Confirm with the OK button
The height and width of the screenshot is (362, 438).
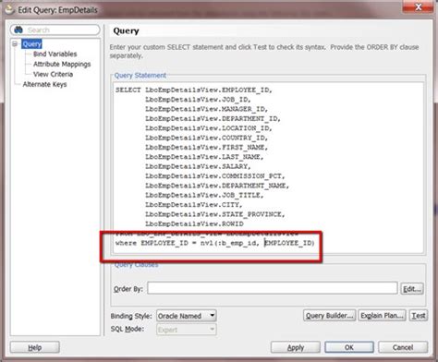point(349,347)
